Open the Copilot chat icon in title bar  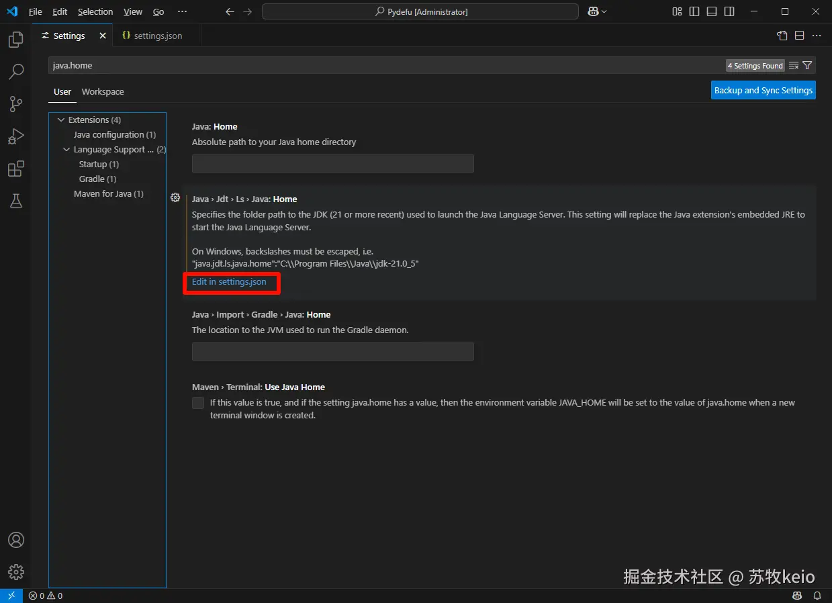tap(594, 11)
